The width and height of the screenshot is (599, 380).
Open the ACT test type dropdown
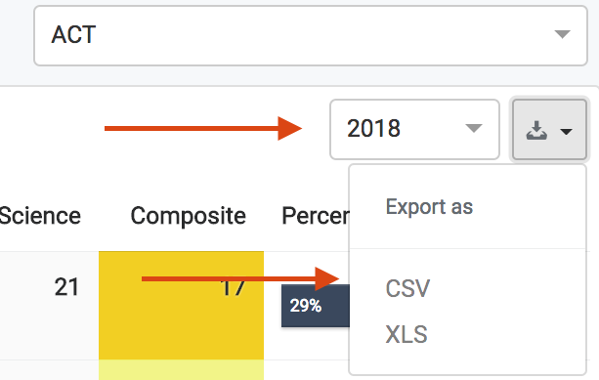(x=311, y=35)
